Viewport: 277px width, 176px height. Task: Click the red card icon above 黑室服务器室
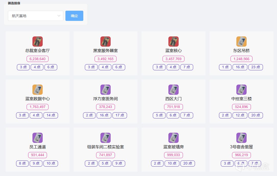point(106,42)
